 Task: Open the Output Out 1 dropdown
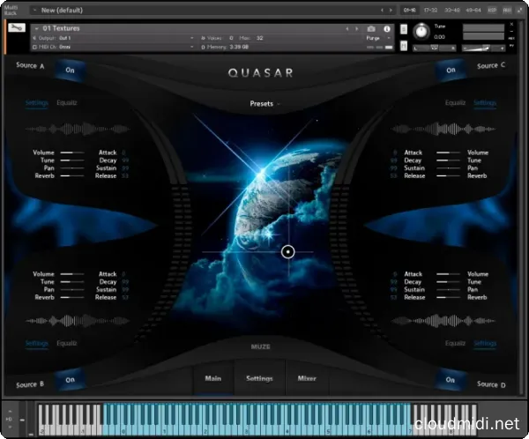tap(114, 38)
